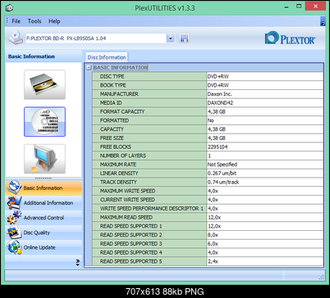
Task: Open Online Update section
Action: (44, 247)
